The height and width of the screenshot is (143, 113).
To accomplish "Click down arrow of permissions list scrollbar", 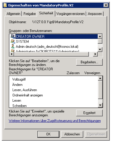I will (x=100, y=105).
